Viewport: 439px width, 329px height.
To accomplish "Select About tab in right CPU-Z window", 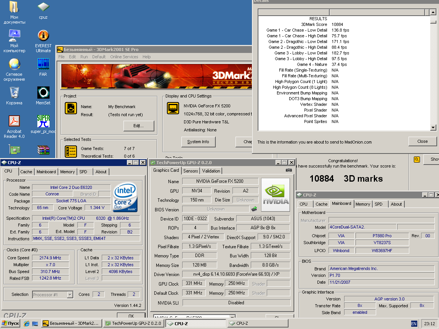I will point(396,204).
